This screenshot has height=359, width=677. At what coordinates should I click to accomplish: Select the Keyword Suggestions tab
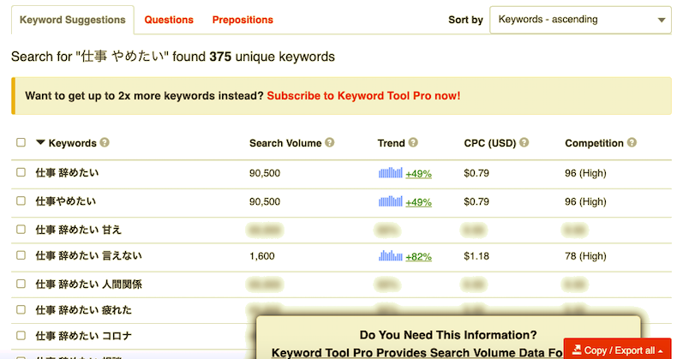click(x=72, y=20)
